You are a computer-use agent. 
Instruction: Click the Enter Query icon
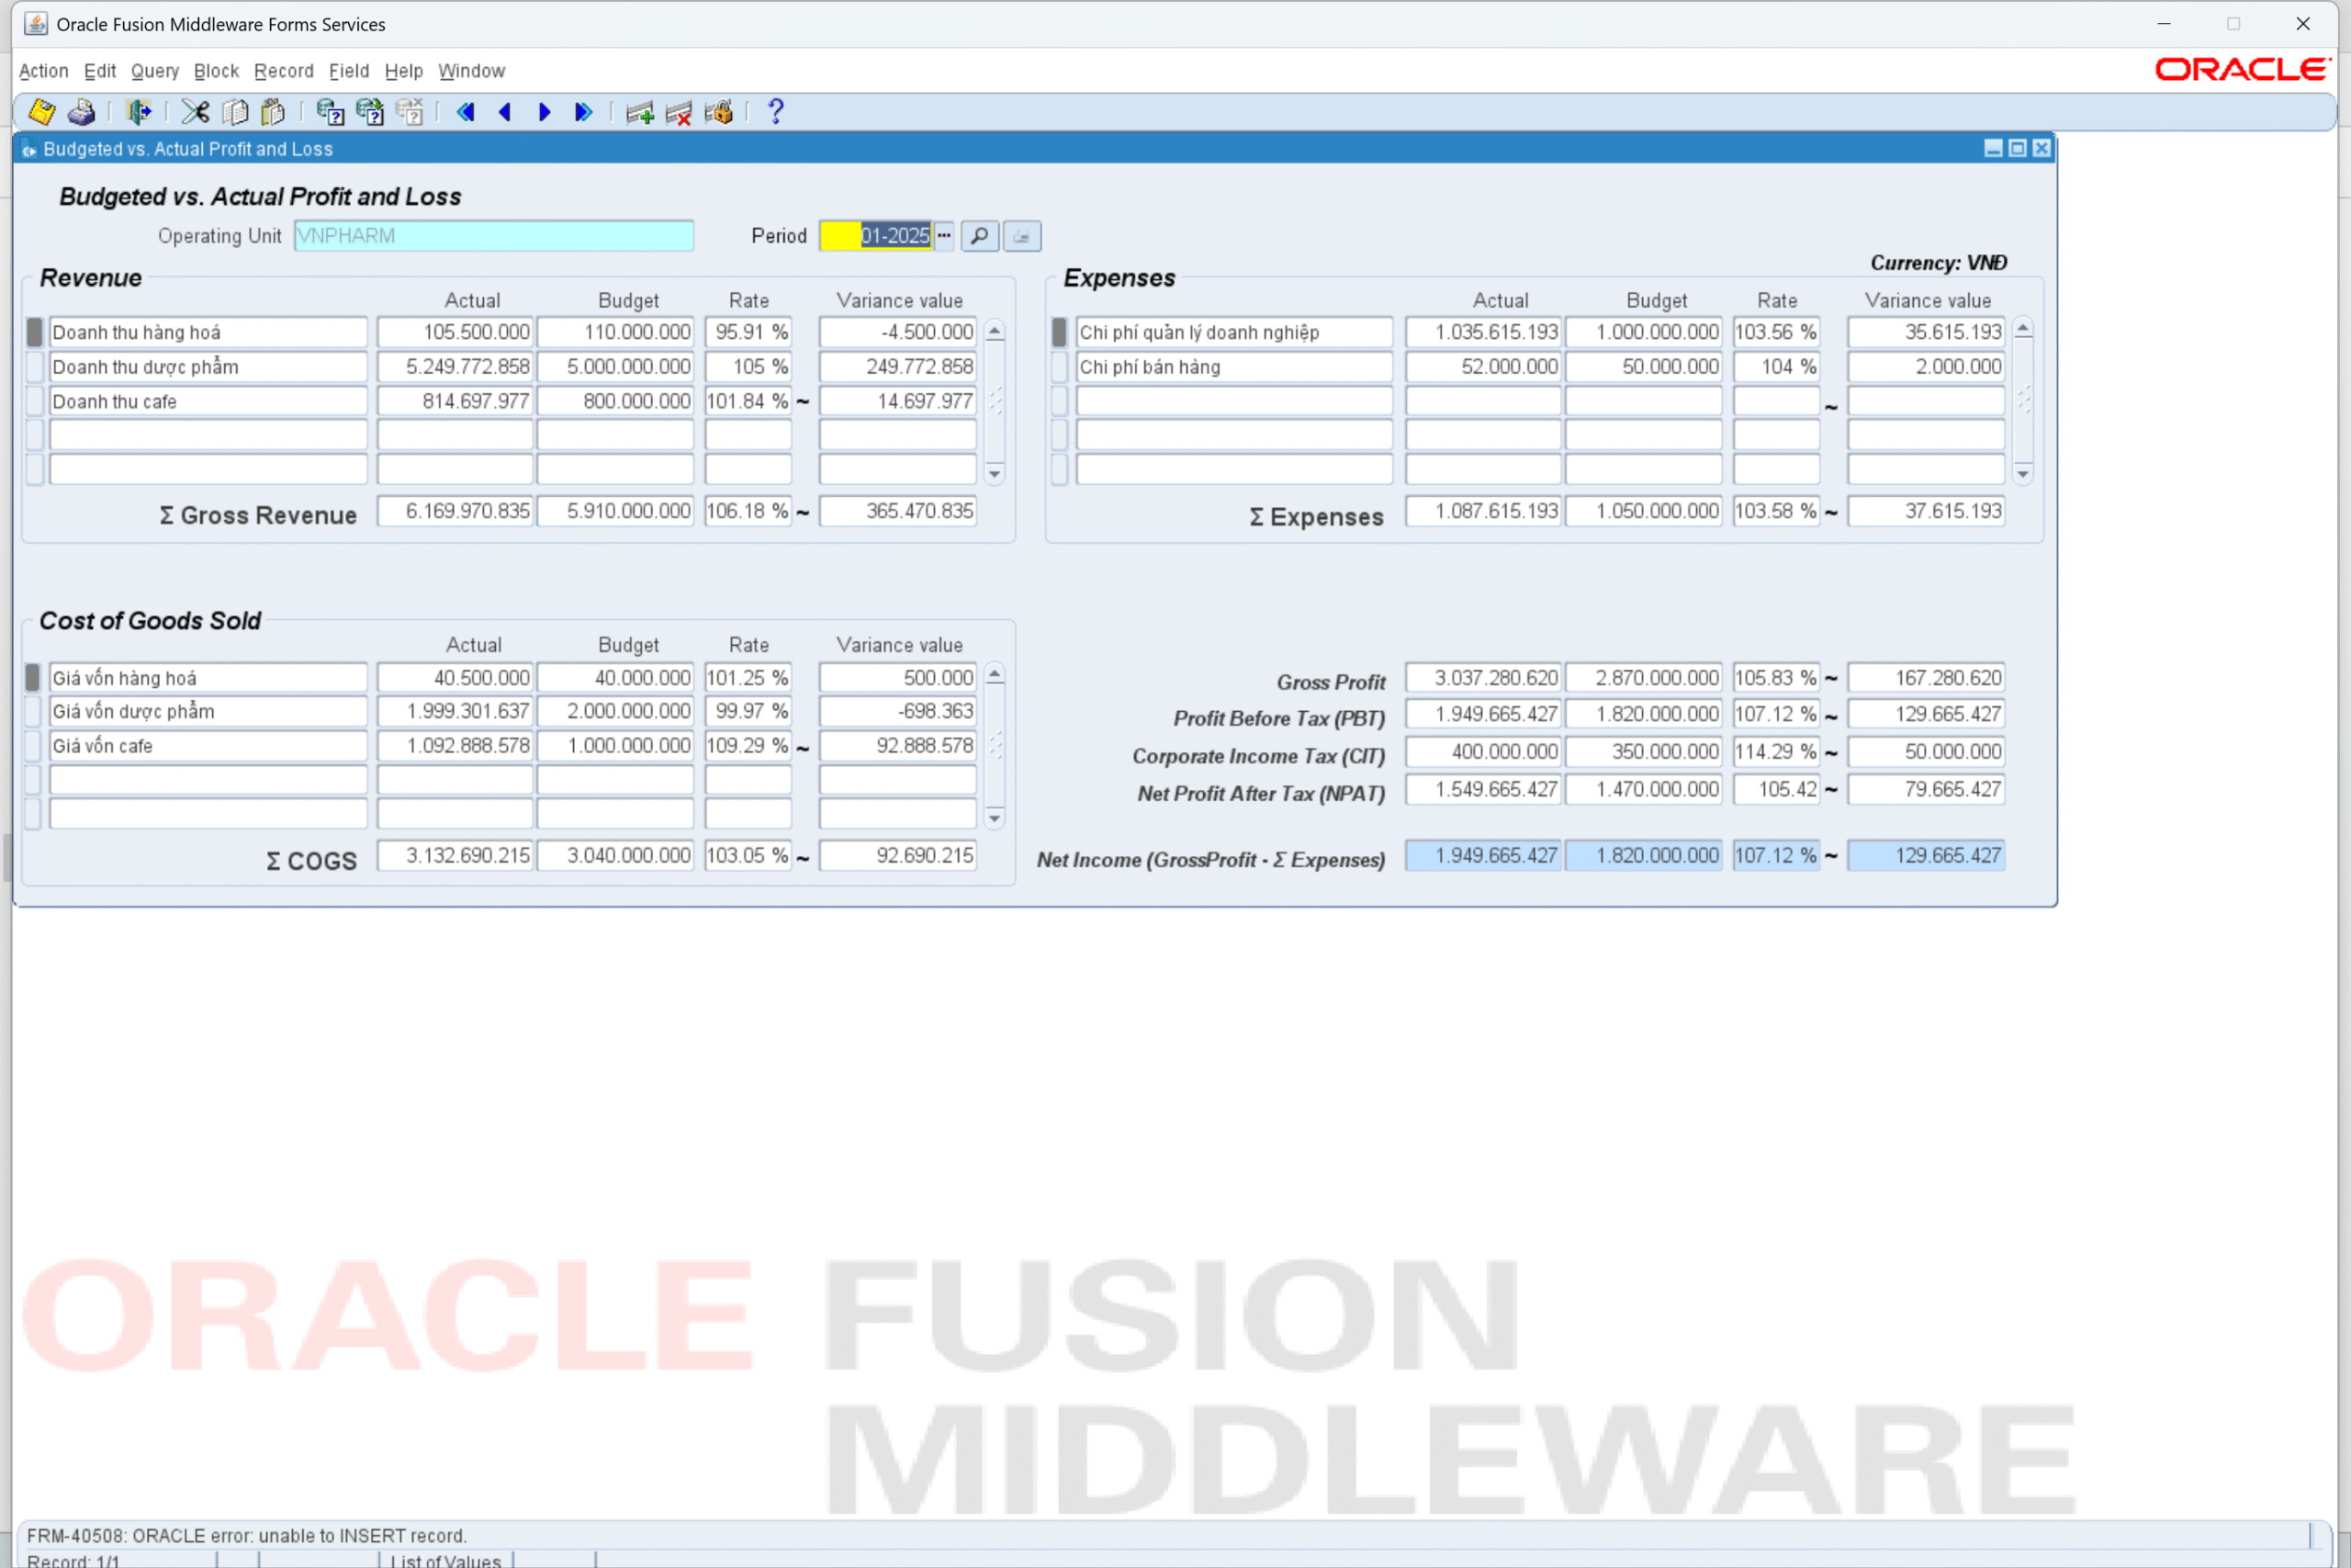point(330,112)
